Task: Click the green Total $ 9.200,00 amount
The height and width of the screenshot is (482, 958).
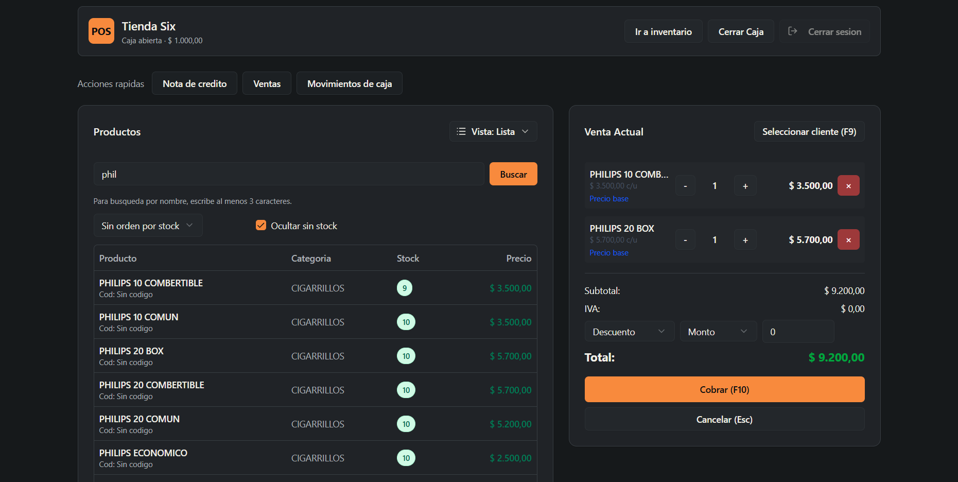Action: pos(836,357)
